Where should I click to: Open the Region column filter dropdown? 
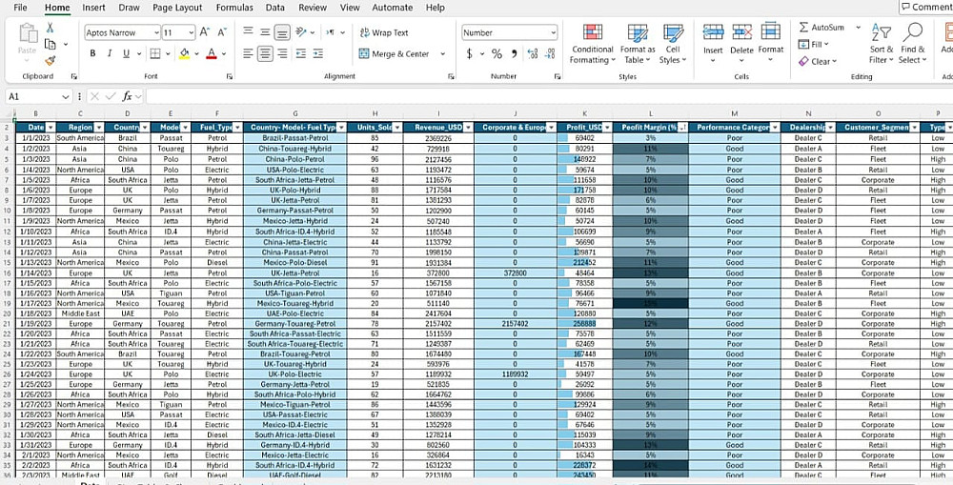coord(98,127)
